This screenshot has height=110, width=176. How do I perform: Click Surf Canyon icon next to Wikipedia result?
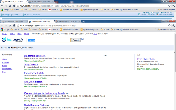(67, 94)
